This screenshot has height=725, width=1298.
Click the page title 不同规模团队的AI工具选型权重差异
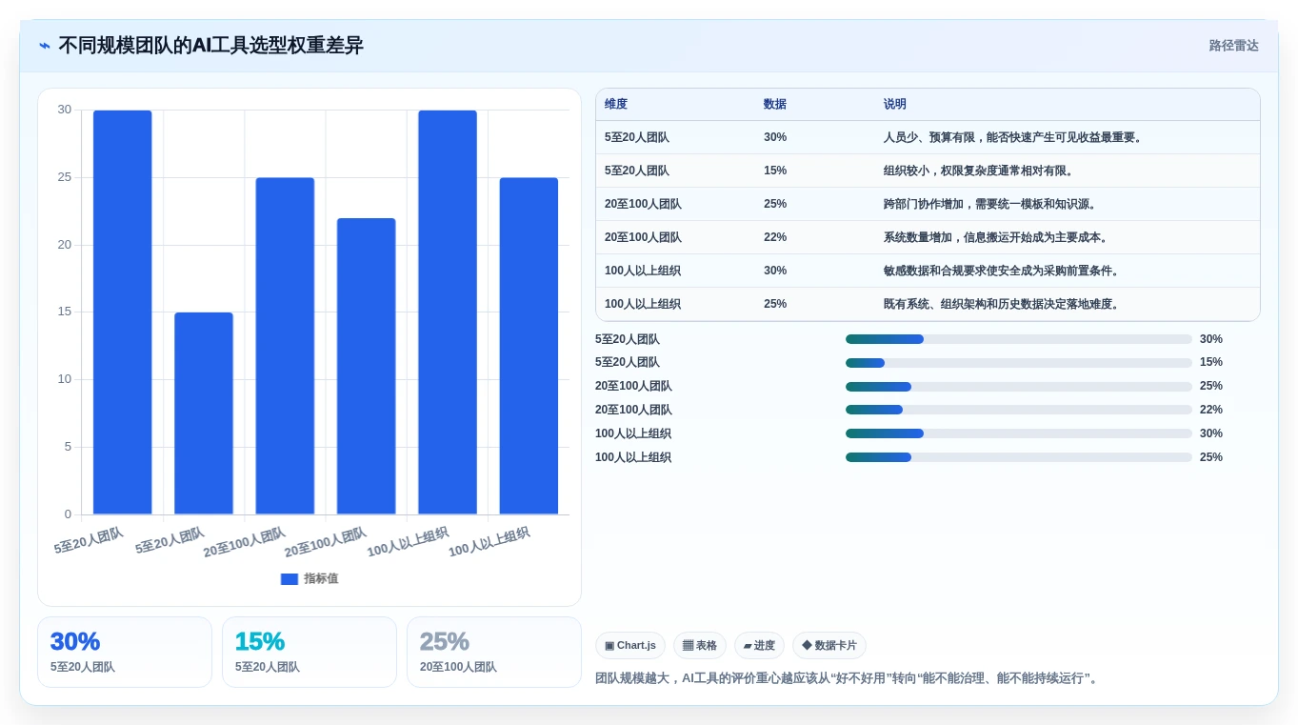point(210,46)
